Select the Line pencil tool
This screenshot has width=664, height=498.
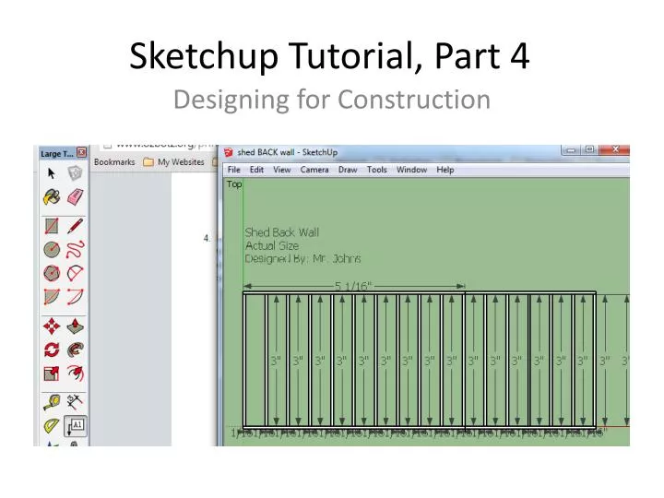point(75,226)
